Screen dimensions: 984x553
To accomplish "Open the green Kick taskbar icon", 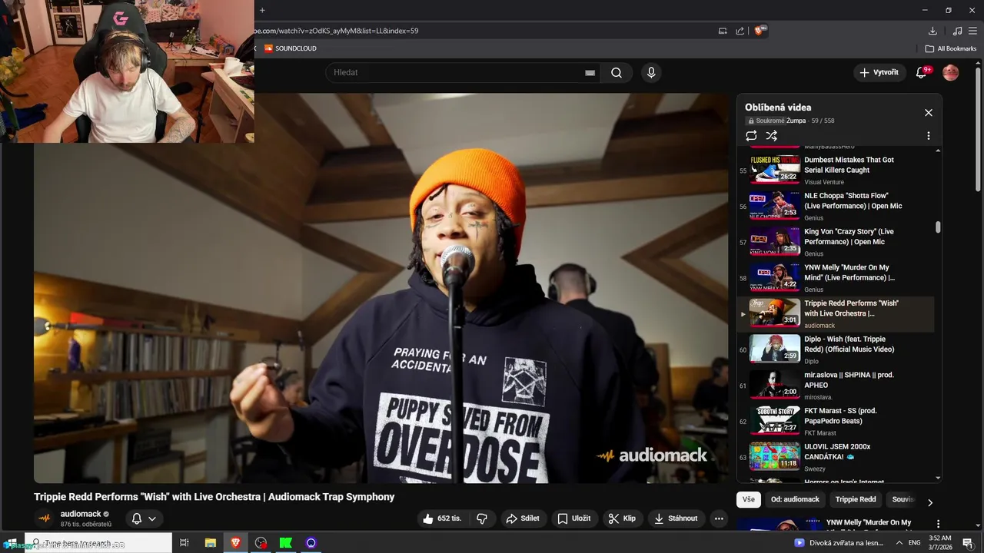I will tap(286, 542).
